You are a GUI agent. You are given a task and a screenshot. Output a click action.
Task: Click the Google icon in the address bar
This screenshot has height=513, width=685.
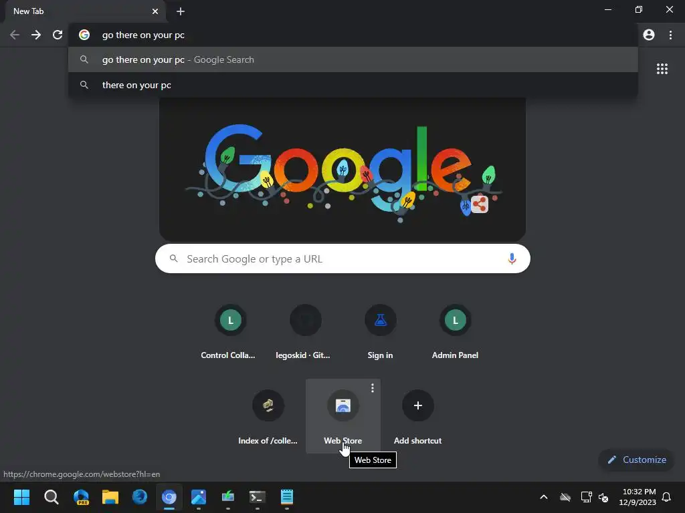tap(84, 35)
